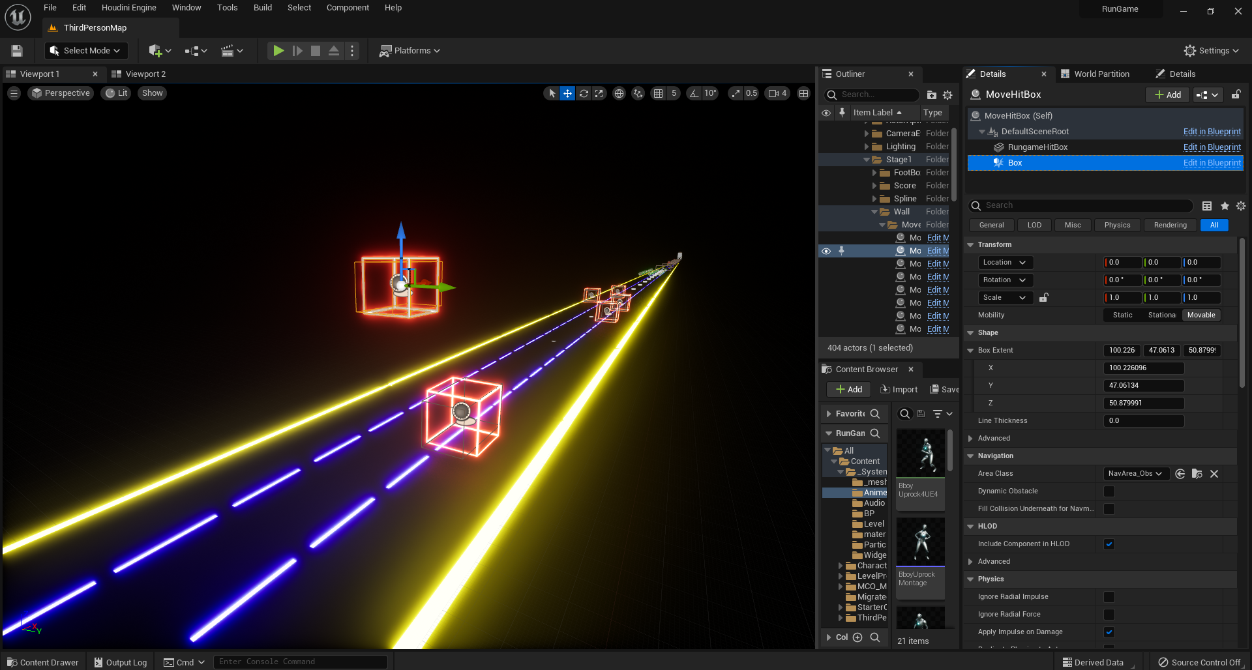This screenshot has width=1252, height=670.
Task: Click the Stop simulation icon
Action: pyautogui.click(x=316, y=51)
